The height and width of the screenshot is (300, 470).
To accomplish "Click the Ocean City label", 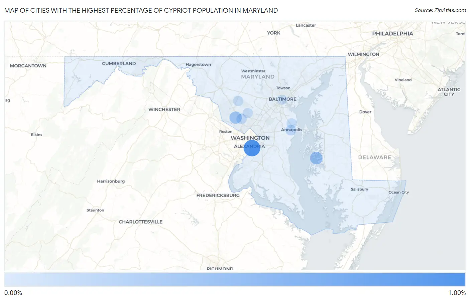I will pos(398,192).
